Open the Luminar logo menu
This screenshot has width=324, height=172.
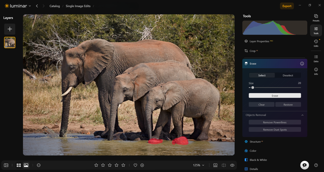pos(18,6)
